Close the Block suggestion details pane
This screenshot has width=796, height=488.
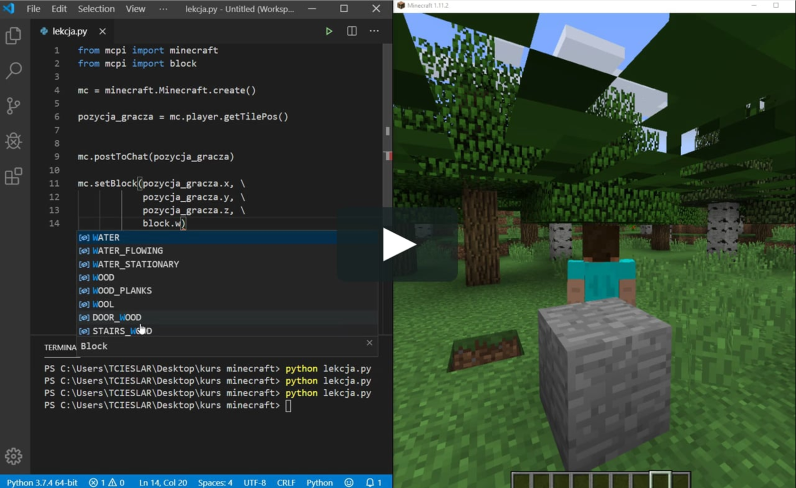tap(370, 343)
